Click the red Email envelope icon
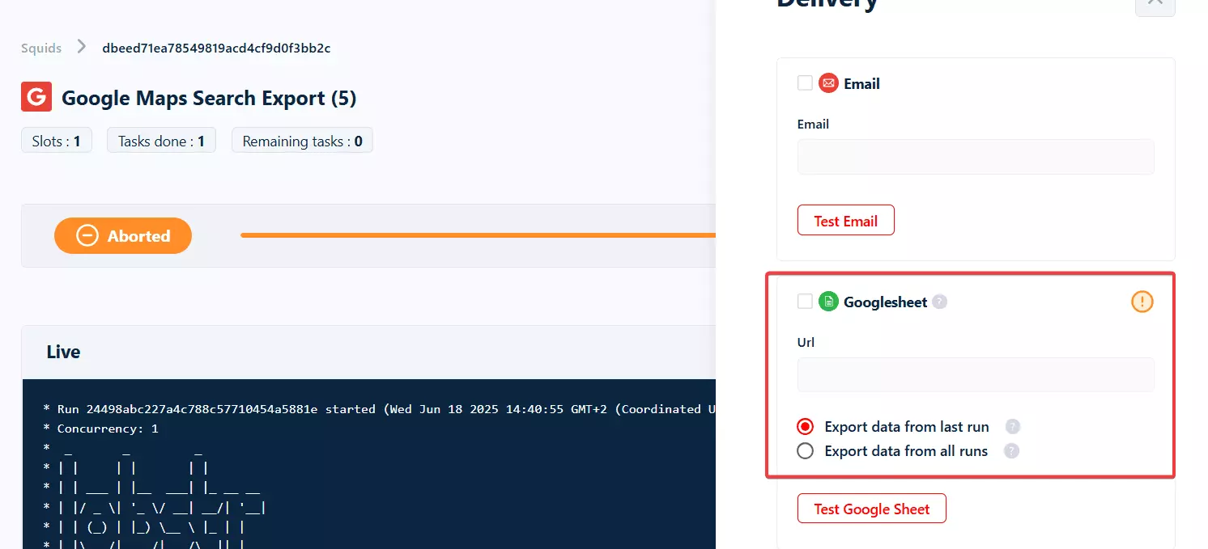The image size is (1208, 549). click(x=828, y=83)
